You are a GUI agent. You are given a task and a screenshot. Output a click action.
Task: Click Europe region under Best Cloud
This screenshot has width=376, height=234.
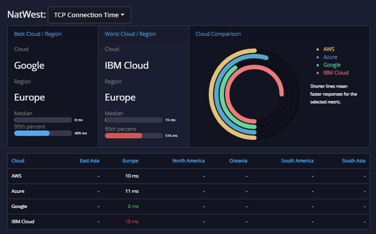click(29, 97)
